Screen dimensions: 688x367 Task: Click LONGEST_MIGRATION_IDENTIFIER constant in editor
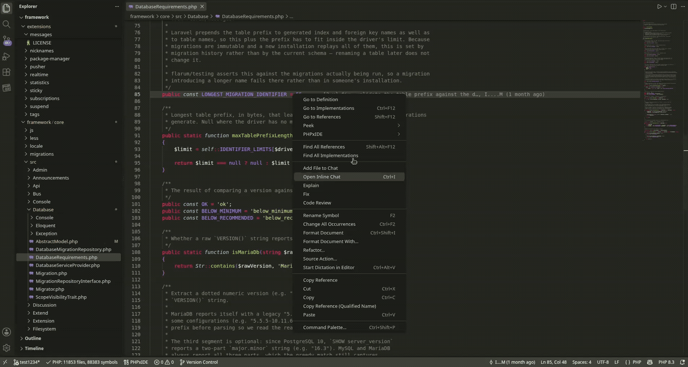(244, 94)
